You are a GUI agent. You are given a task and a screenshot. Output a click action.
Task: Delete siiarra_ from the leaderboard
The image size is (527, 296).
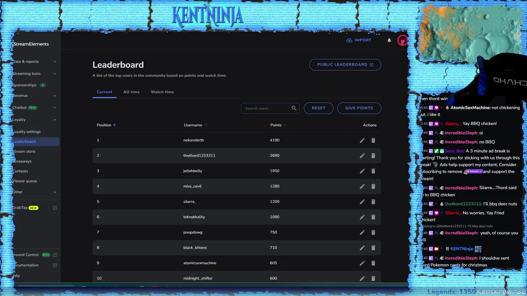[373, 202]
